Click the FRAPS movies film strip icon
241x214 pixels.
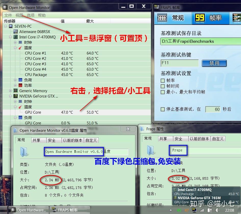[237, 18]
